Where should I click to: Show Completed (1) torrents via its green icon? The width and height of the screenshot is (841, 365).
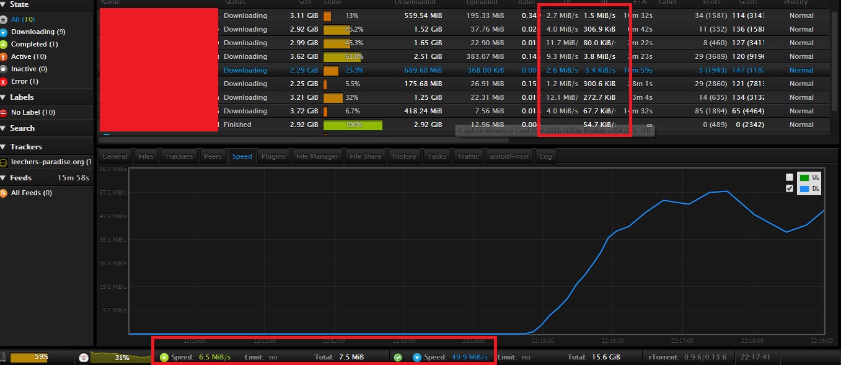tap(4, 44)
